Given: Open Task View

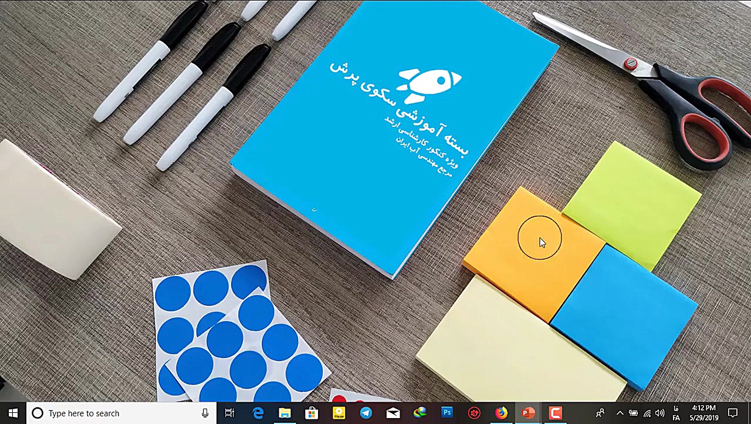Looking at the screenshot, I should point(229,413).
